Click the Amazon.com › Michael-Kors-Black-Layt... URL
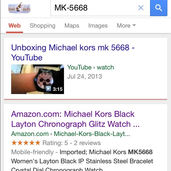The image size is (171, 171). (x=70, y=134)
